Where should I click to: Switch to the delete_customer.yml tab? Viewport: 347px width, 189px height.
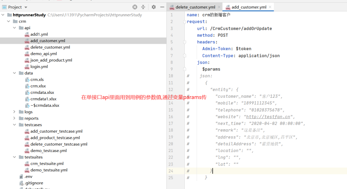point(195,7)
